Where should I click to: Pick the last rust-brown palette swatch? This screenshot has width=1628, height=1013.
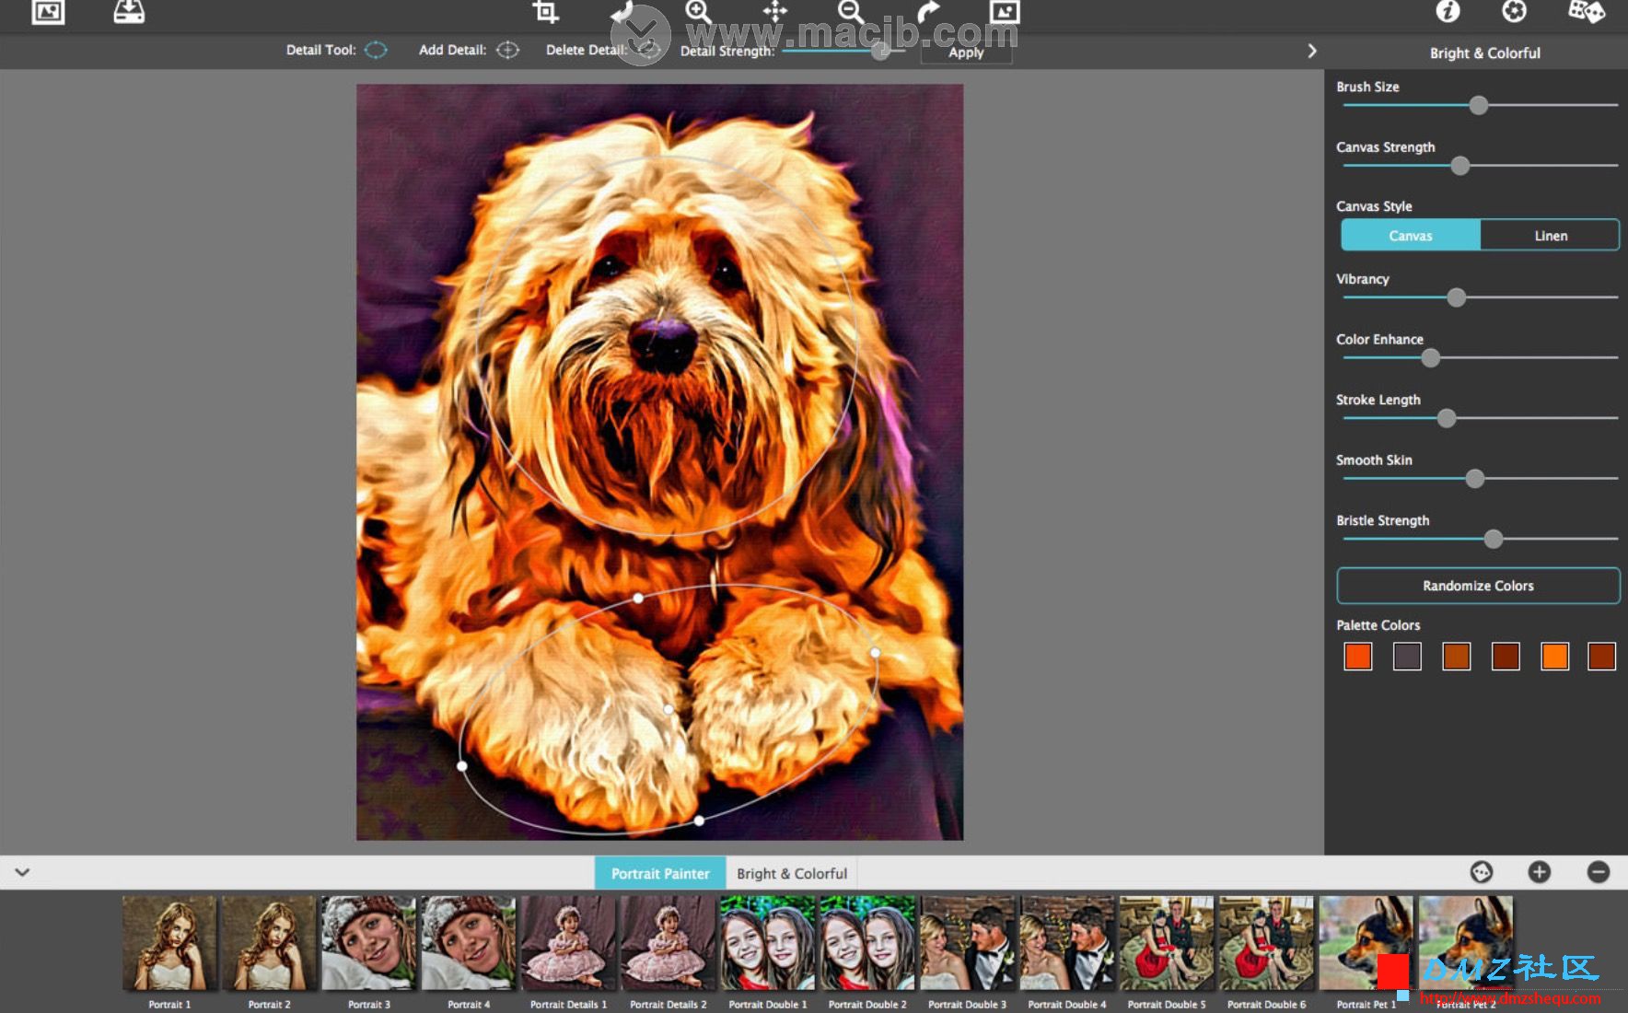pyautogui.click(x=1602, y=657)
